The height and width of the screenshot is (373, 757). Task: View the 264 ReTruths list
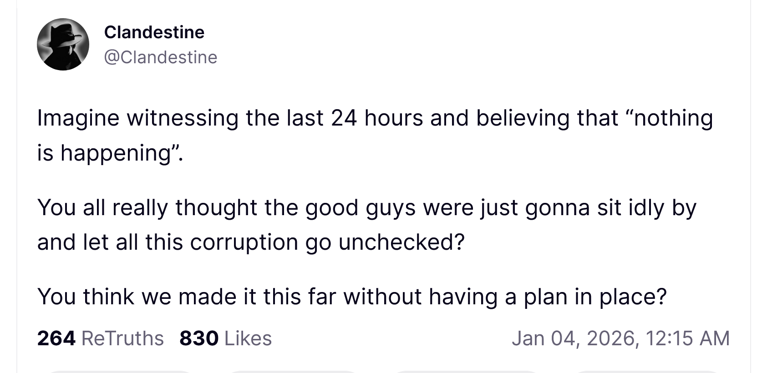(100, 338)
